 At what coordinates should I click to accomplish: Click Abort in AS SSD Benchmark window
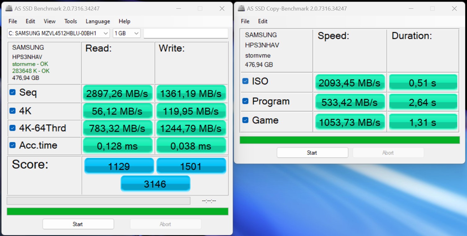(x=165, y=224)
